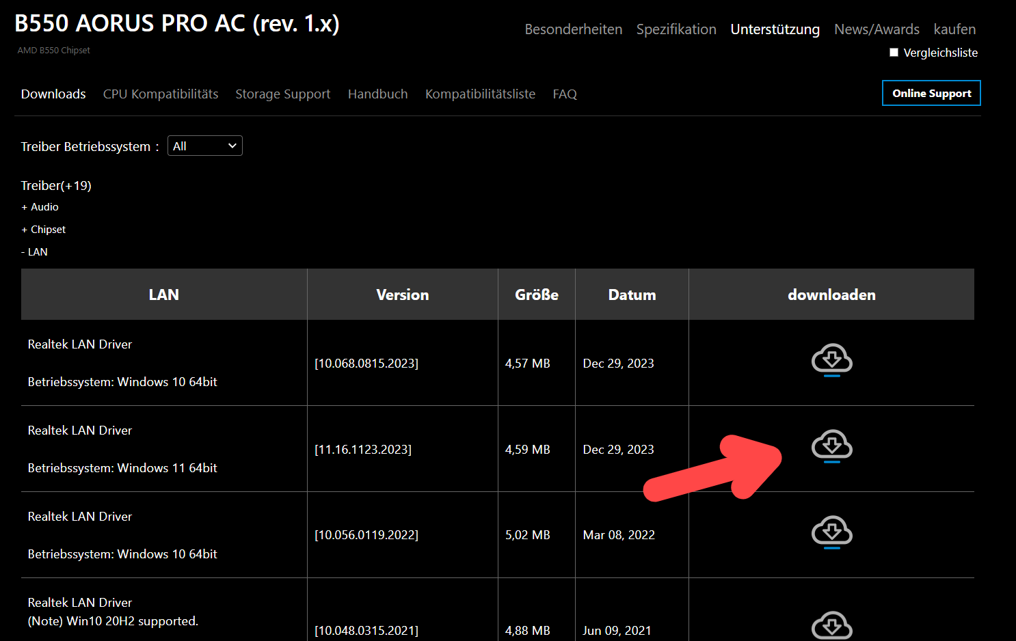Go to News/Awards
Viewport: 1016px width, 641px height.
pyautogui.click(x=877, y=29)
